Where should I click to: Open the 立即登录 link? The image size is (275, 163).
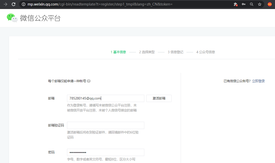(258, 81)
